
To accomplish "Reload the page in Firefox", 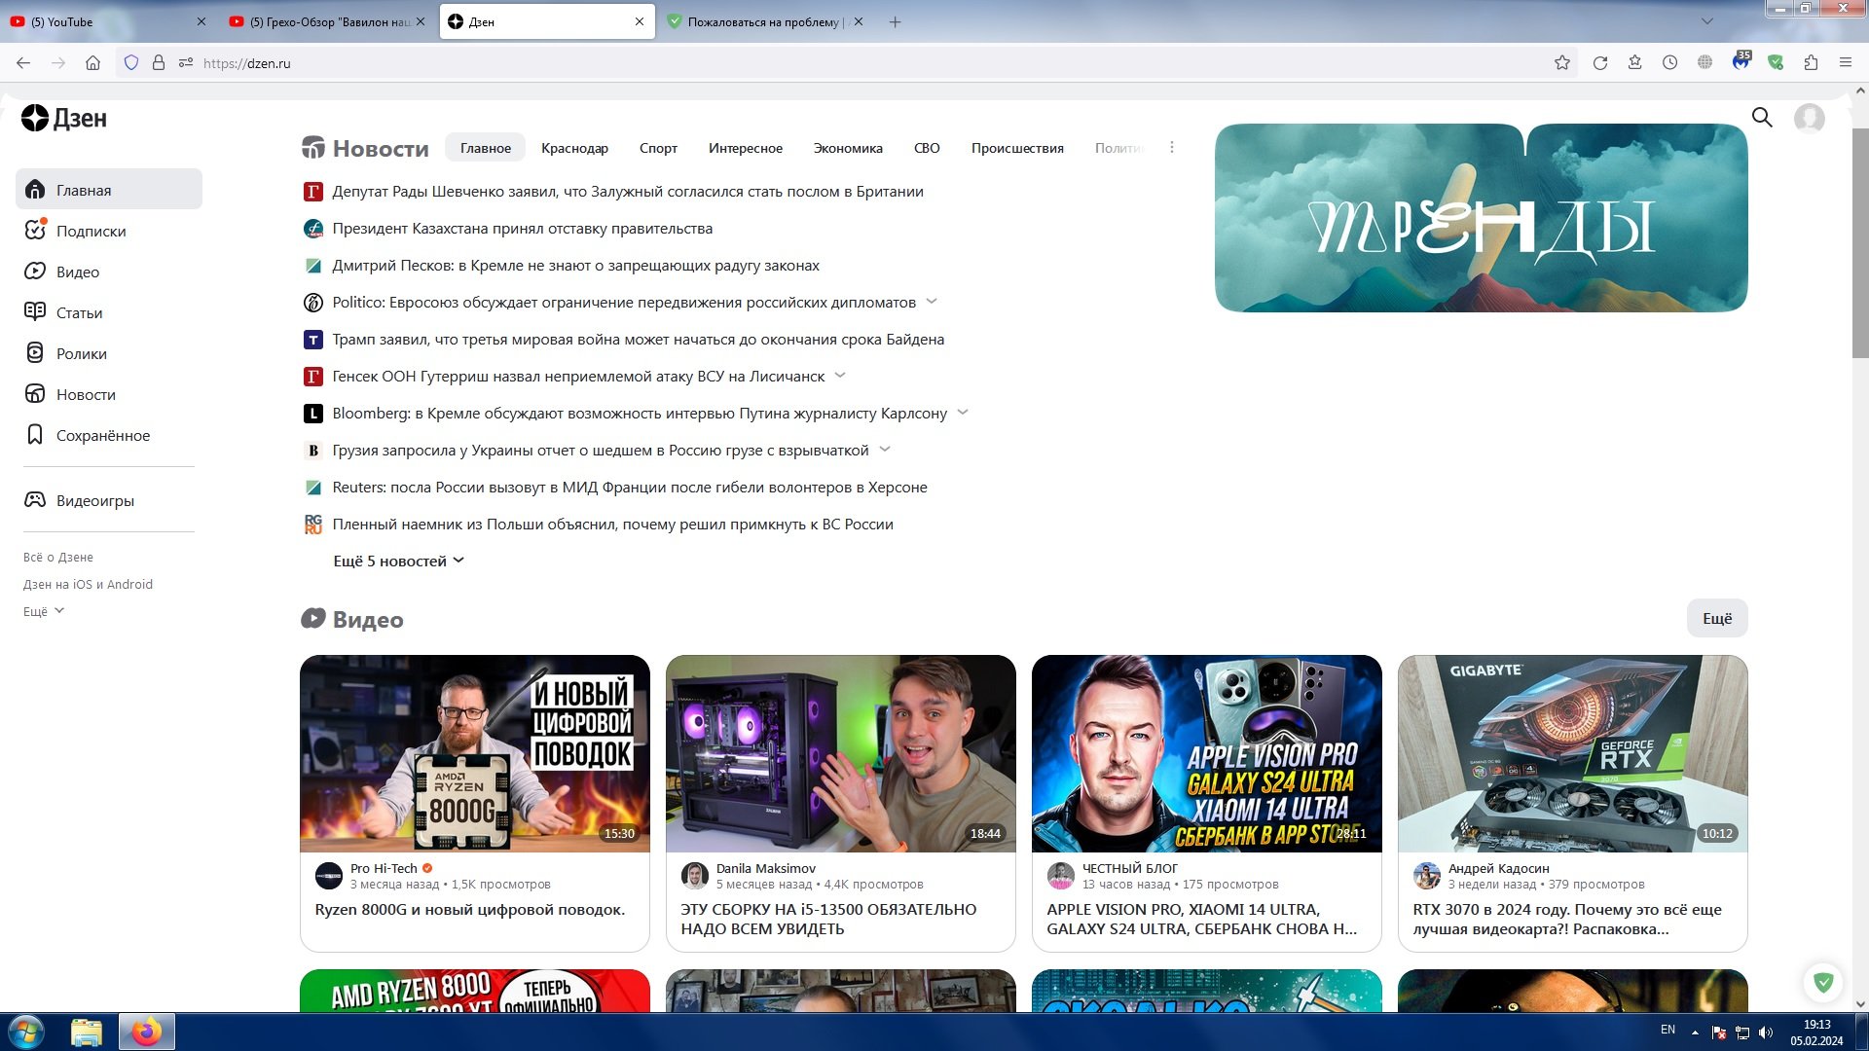I will (1599, 62).
